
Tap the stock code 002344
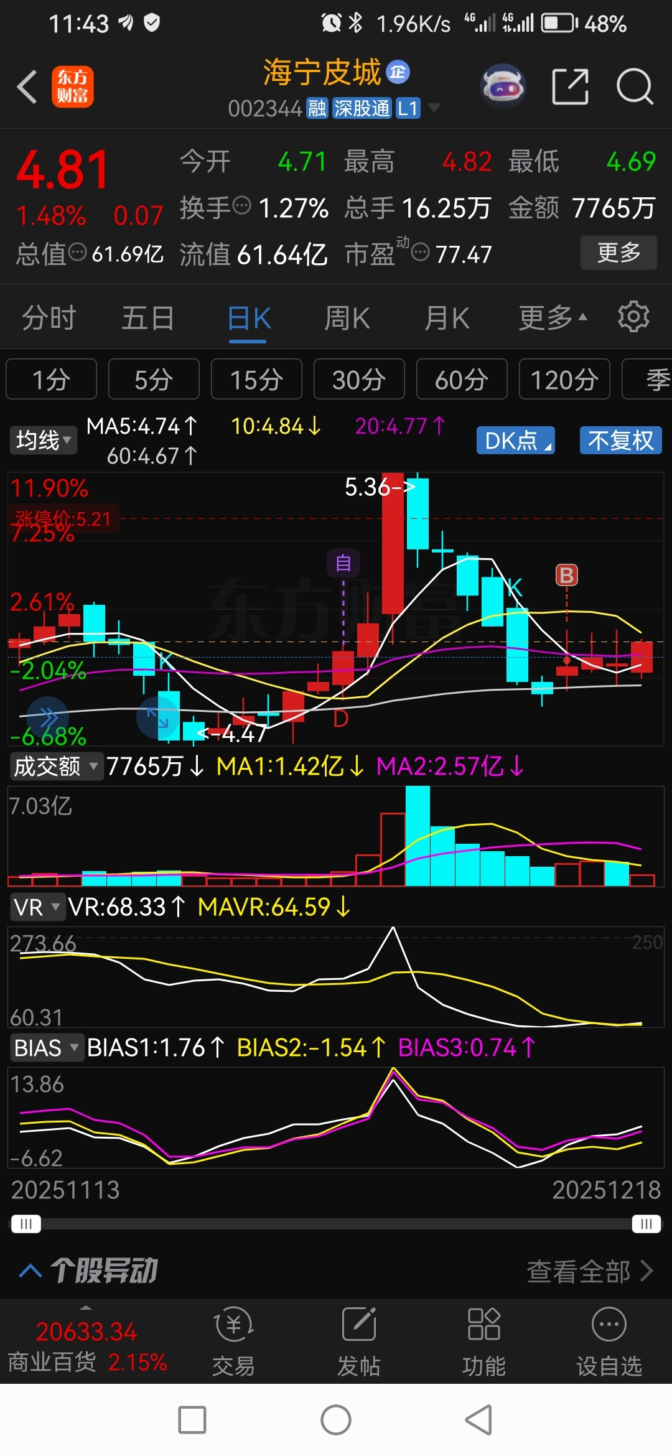265,108
